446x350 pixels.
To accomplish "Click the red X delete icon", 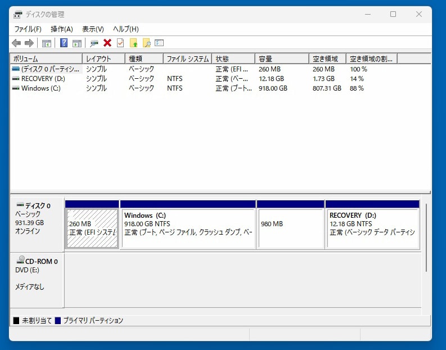I will pyautogui.click(x=107, y=43).
